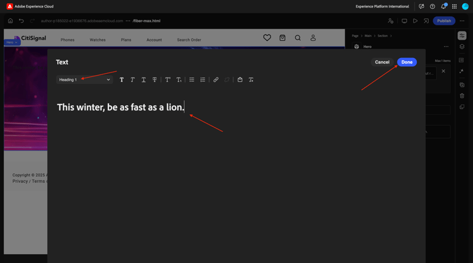
Task: Click the Cancel button in Text dialog
Action: 382,62
